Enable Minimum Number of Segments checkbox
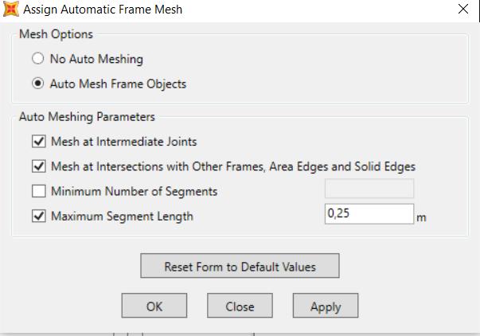480x336 pixels. pos(39,191)
